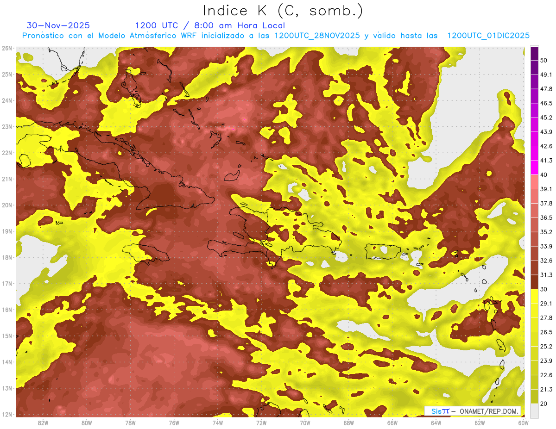Click the latitude label '12N'
Viewport: 556px width, 429px height.
[6, 414]
